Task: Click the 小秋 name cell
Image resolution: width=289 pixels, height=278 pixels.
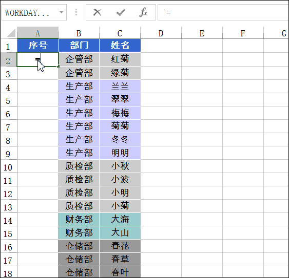Action: click(x=120, y=166)
